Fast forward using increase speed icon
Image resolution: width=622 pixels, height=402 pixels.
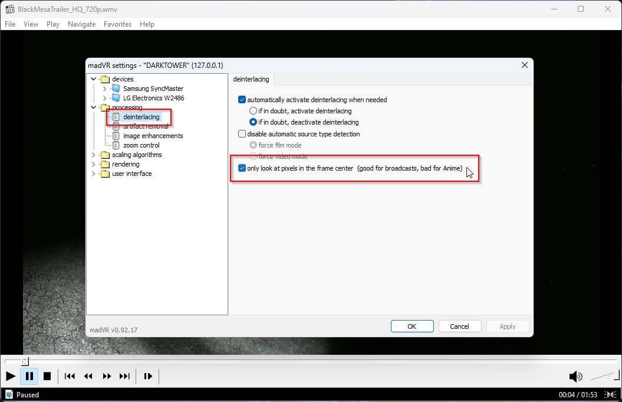(107, 376)
